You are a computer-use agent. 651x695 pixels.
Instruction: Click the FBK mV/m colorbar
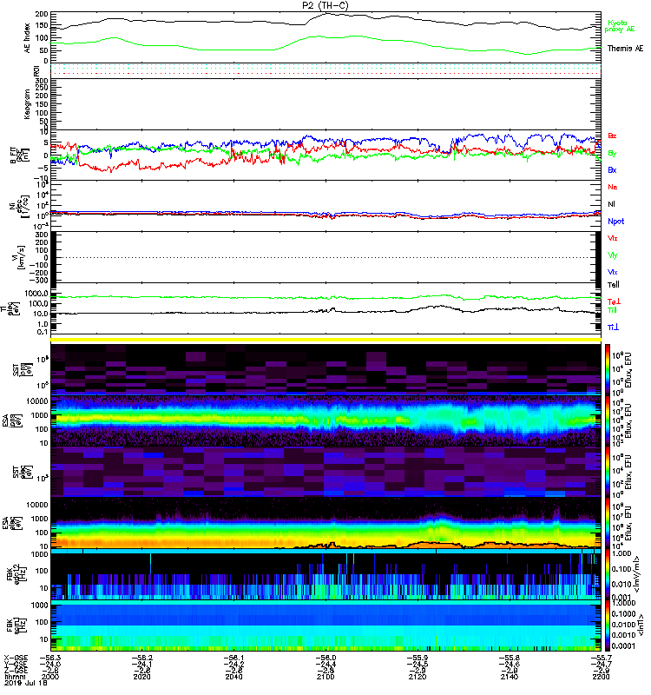coord(608,575)
